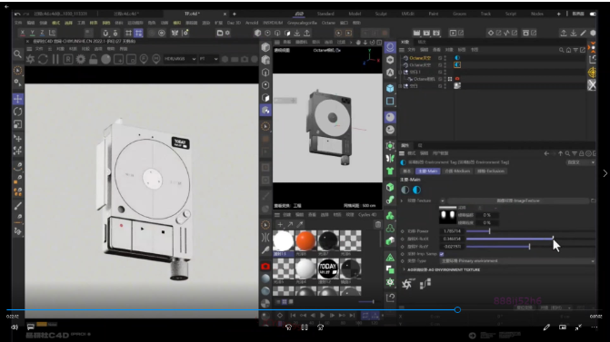
Task: Toggle visibility check of Octane camera object
Action: (440, 79)
